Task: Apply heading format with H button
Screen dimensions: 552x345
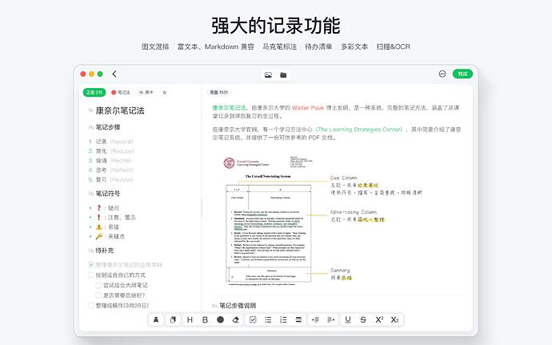Action: click(x=190, y=319)
